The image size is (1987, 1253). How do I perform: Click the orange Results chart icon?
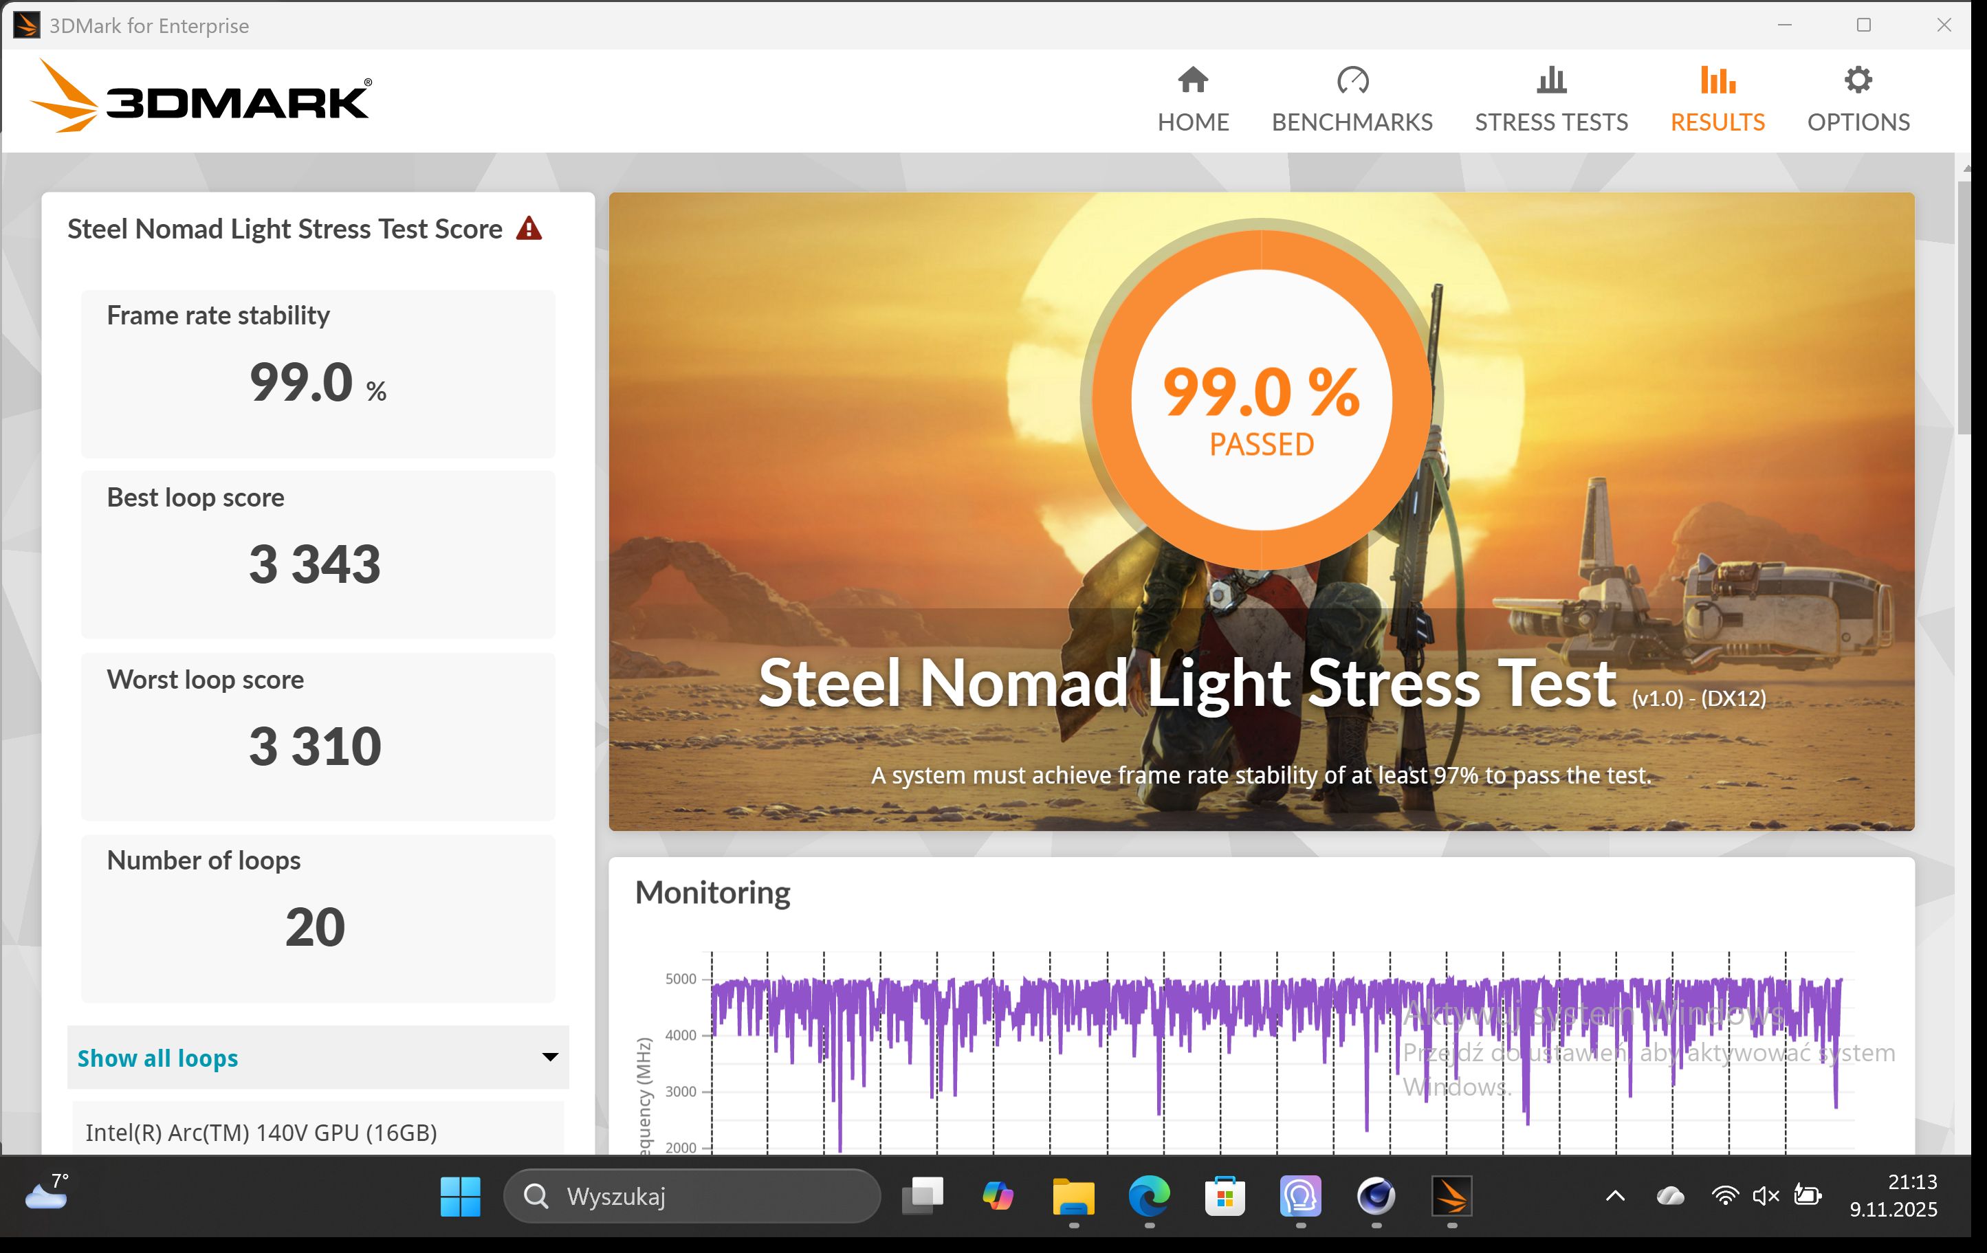(1717, 80)
